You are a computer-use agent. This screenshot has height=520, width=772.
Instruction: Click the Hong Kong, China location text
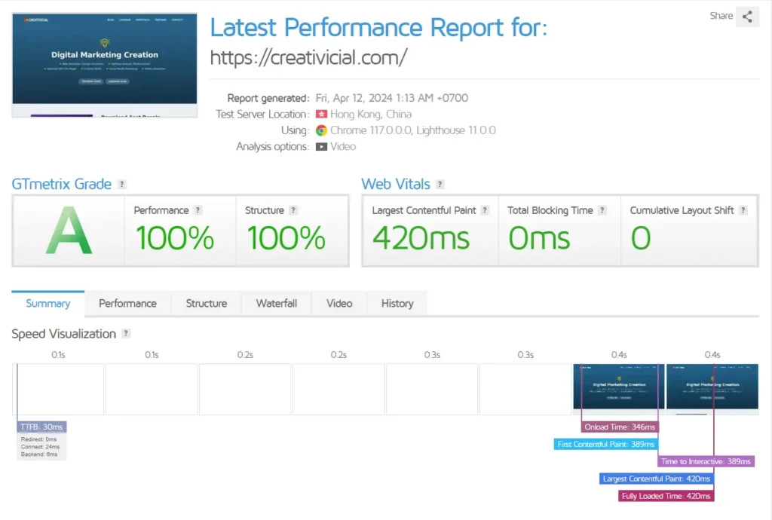click(x=371, y=114)
